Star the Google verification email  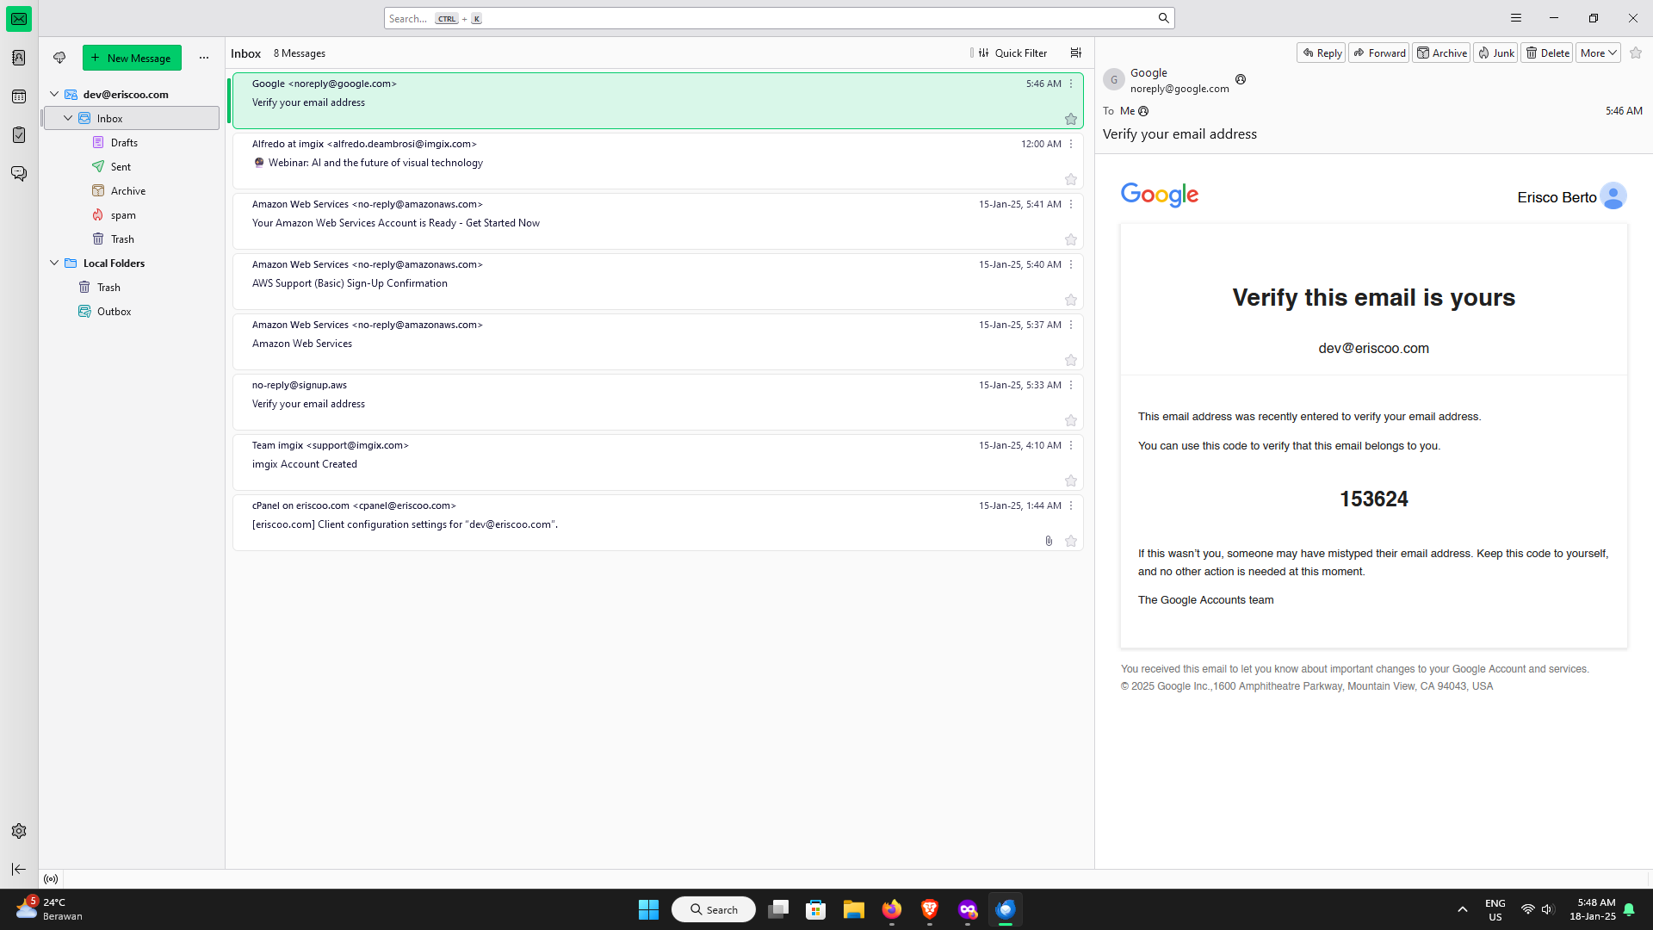[x=1070, y=119]
